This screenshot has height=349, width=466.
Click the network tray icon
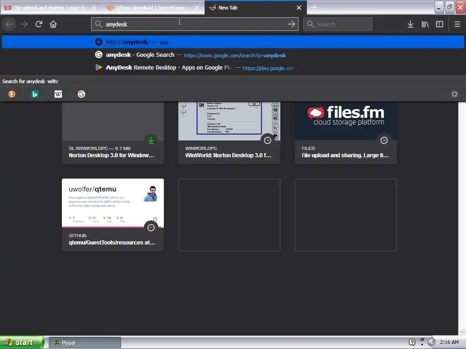[422, 341]
